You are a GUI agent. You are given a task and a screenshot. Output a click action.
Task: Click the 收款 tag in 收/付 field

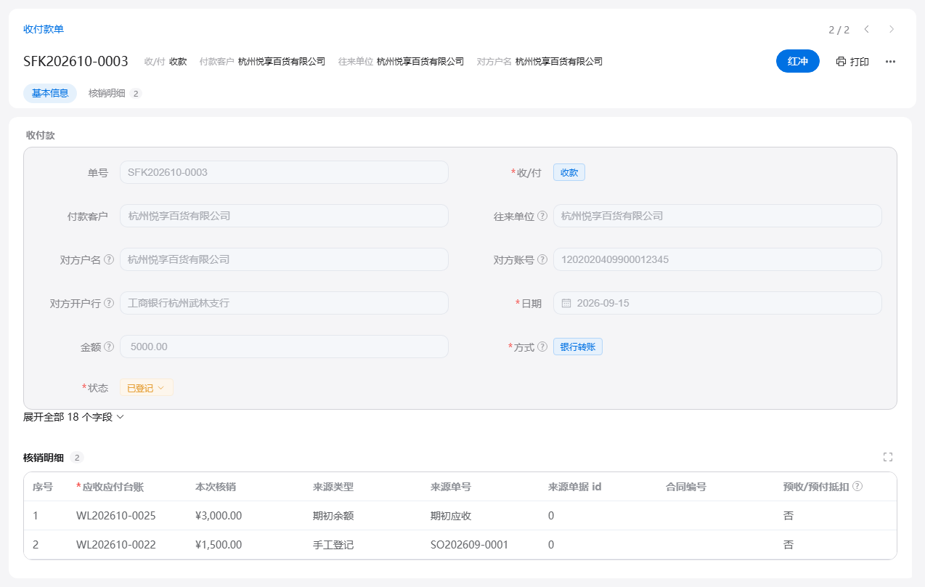569,172
